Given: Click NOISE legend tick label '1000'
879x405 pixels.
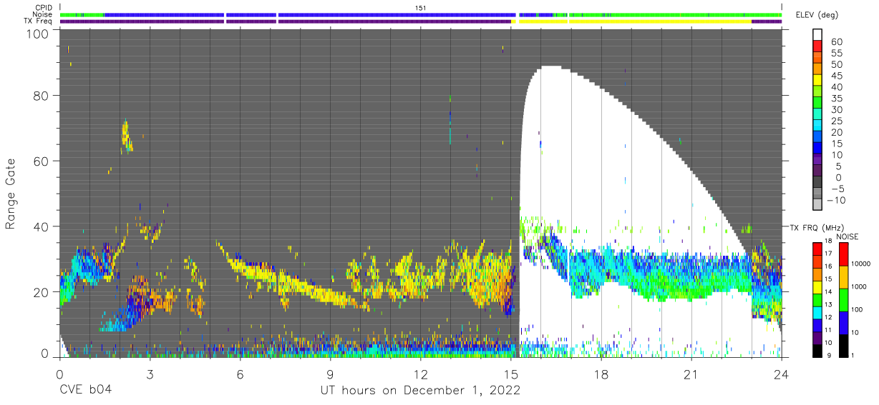Looking at the screenshot, I should coord(860,288).
